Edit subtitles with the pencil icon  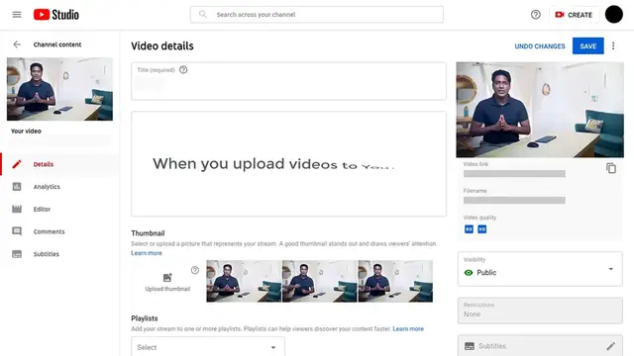pos(611,346)
